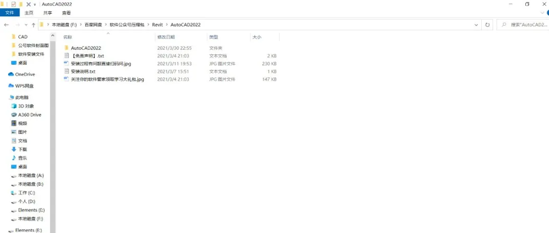Open quick access toolbar customize dropdown

[x=35, y=4]
